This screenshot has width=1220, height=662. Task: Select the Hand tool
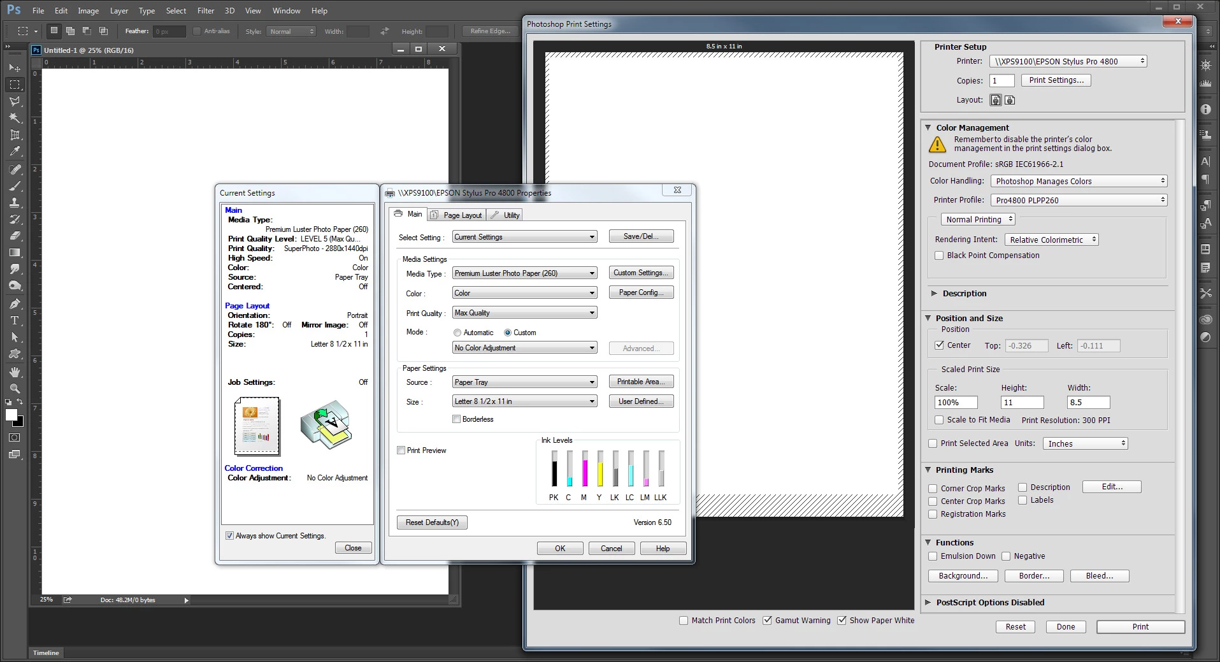click(15, 372)
